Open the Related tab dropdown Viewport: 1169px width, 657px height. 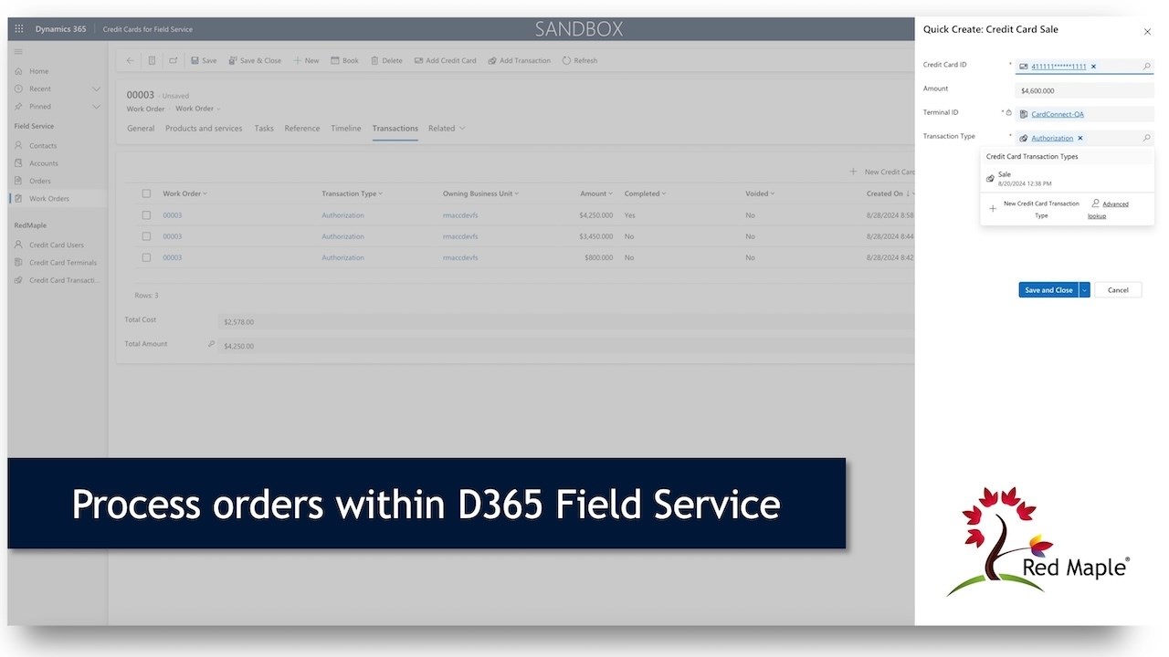tap(447, 129)
